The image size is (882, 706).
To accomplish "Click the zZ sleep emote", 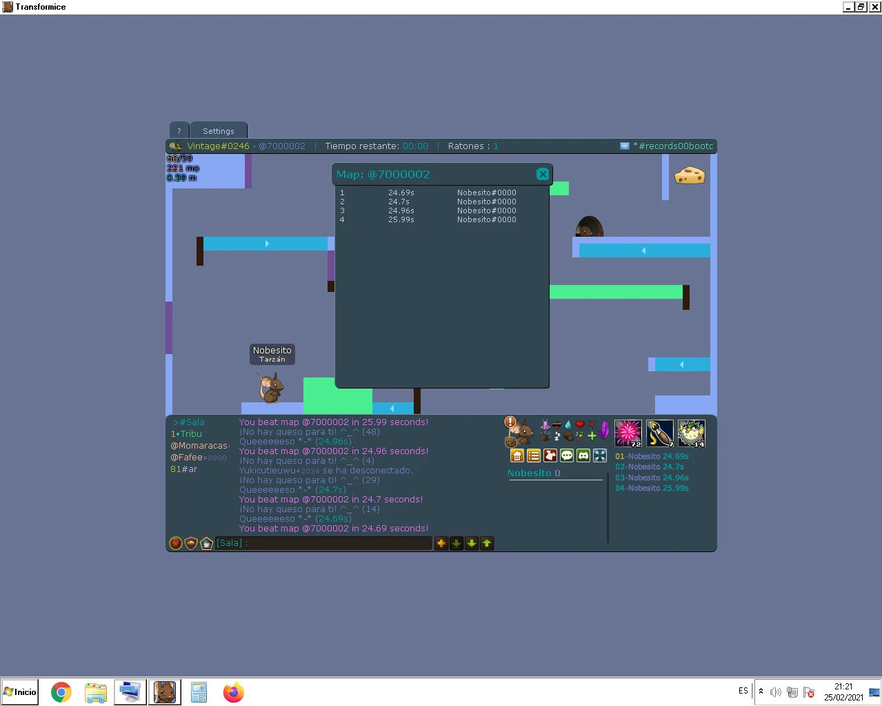I will coord(557,436).
